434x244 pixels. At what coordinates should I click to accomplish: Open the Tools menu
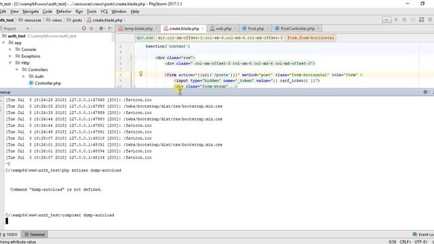coord(92,12)
